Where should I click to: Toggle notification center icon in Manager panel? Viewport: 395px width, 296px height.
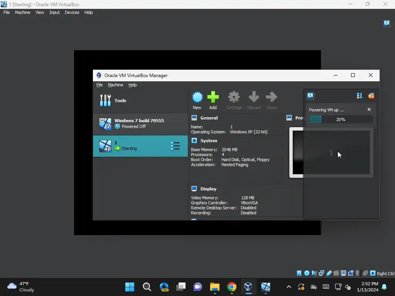point(311,96)
